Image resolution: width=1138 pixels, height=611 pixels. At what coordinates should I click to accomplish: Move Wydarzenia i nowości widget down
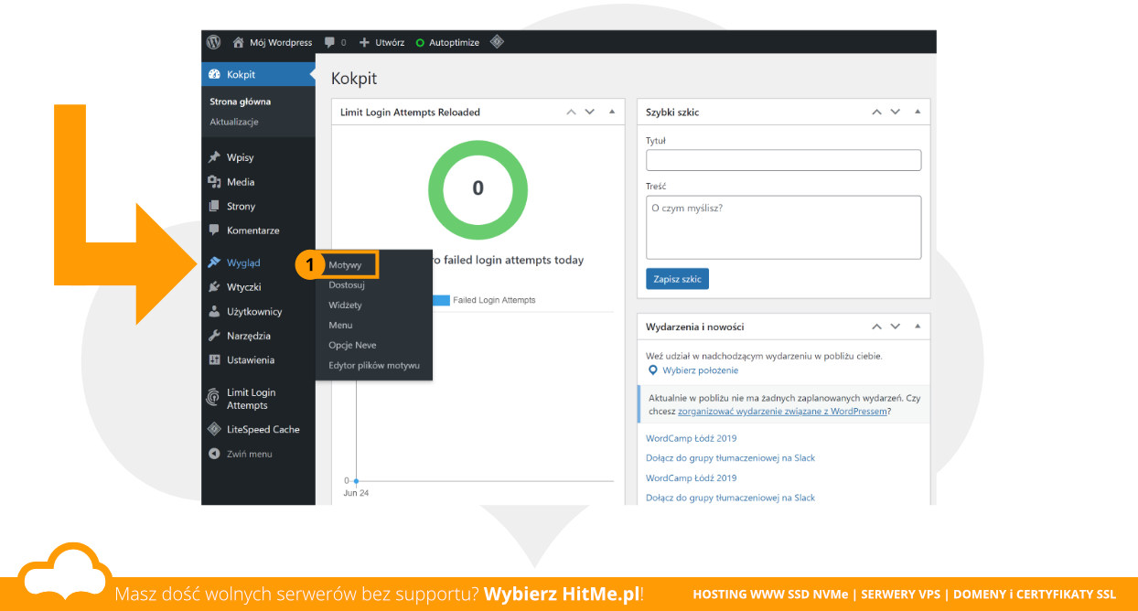point(895,327)
